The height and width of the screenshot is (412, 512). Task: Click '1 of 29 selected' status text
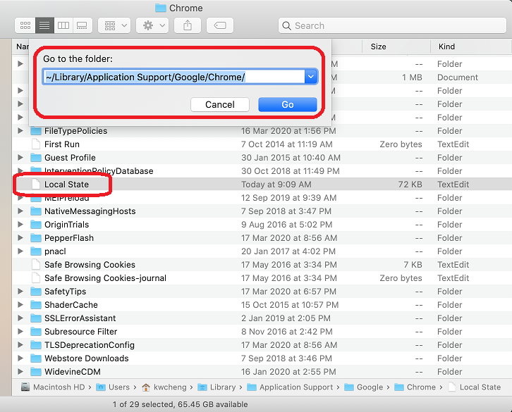click(x=143, y=404)
